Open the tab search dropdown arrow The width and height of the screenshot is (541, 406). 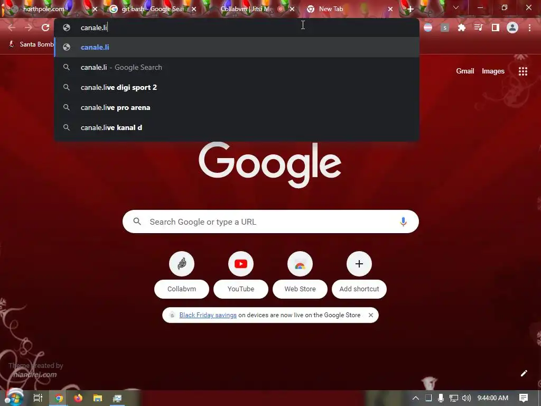pyautogui.click(x=456, y=7)
